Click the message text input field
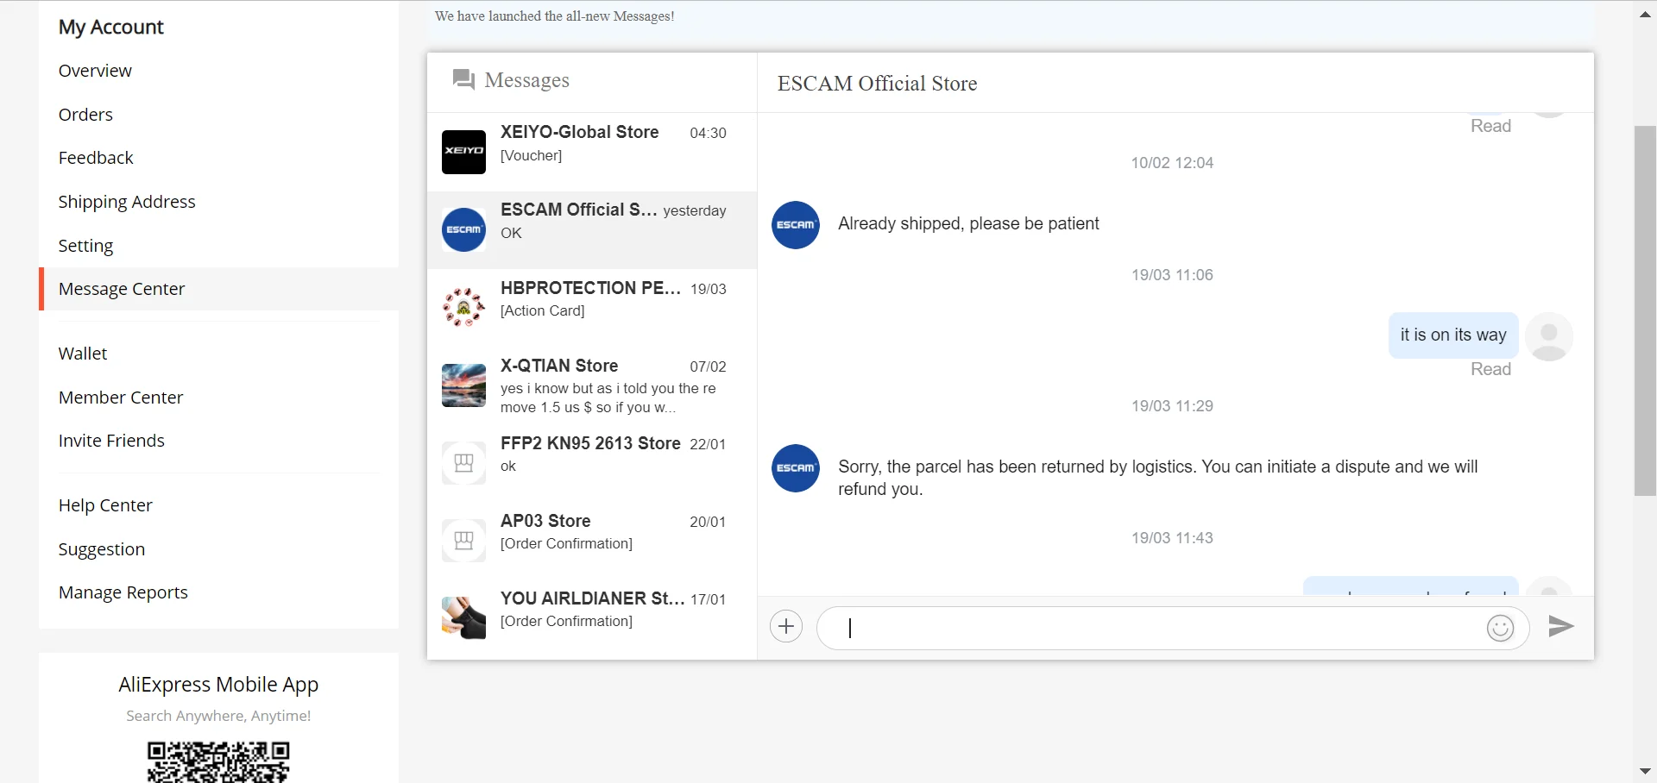This screenshot has width=1657, height=783. pos(1173,628)
